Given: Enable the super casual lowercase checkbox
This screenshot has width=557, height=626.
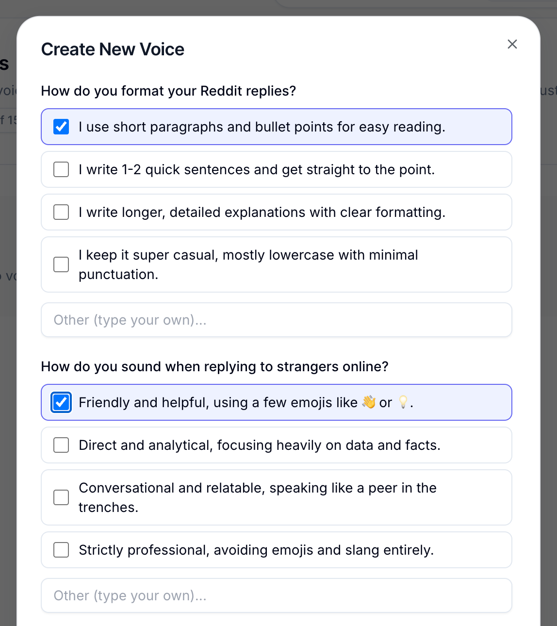Looking at the screenshot, I should coord(61,264).
